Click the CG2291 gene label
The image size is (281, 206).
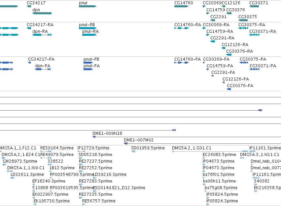click(x=218, y=17)
